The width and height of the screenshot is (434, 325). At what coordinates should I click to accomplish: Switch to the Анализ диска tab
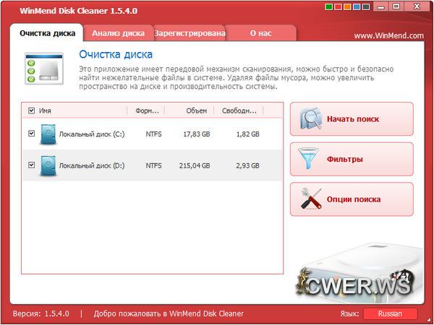click(x=118, y=33)
